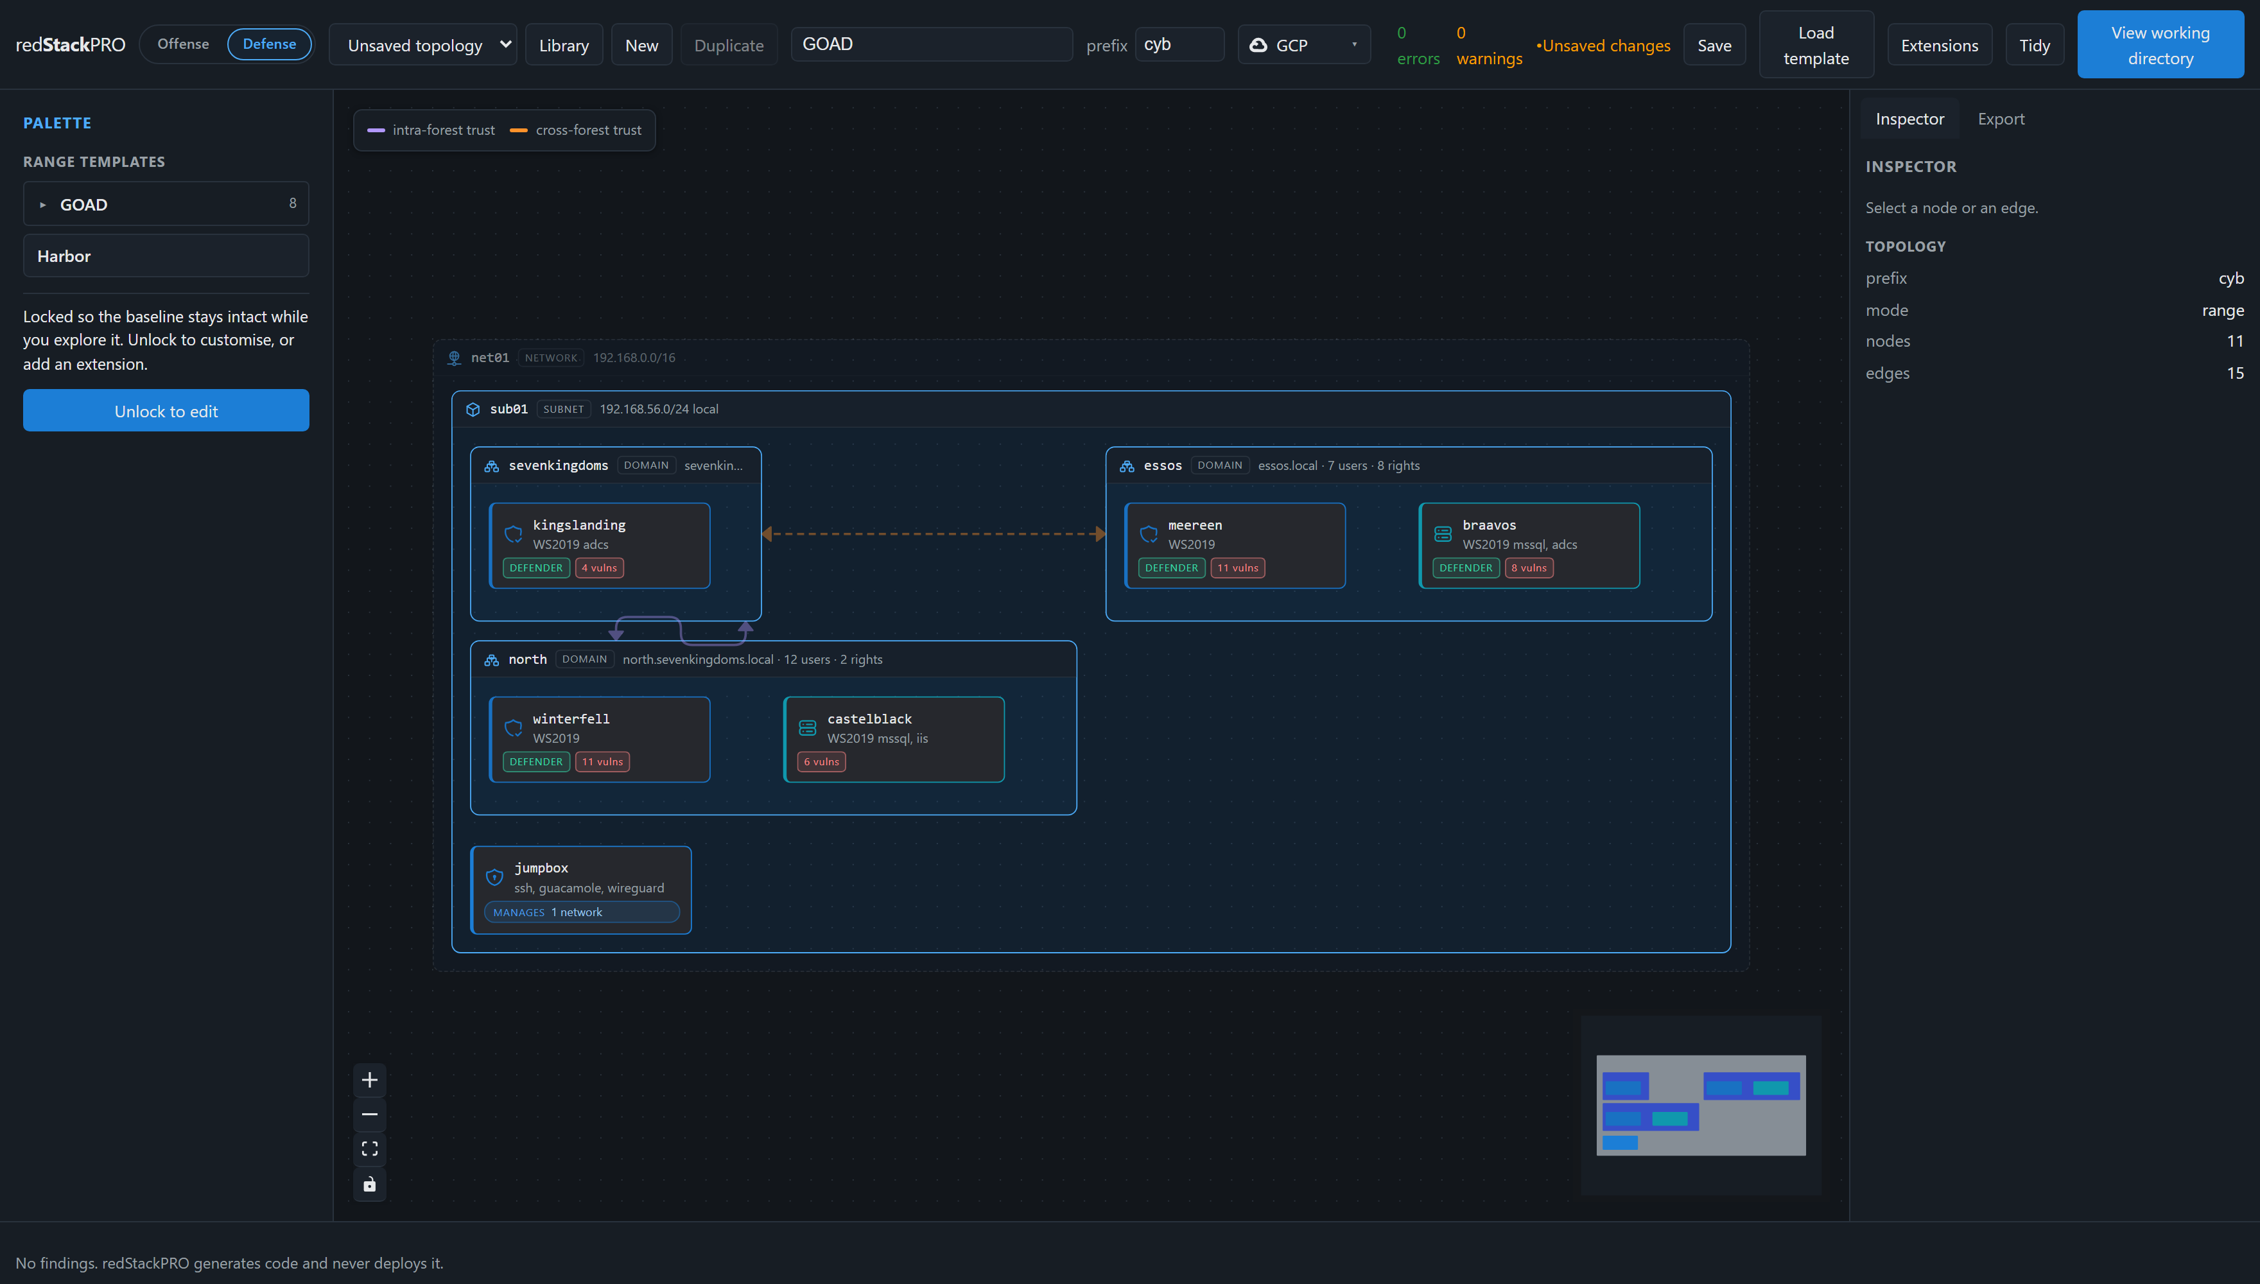Switch to Defense mode
The height and width of the screenshot is (1284, 2260).
pos(269,44)
